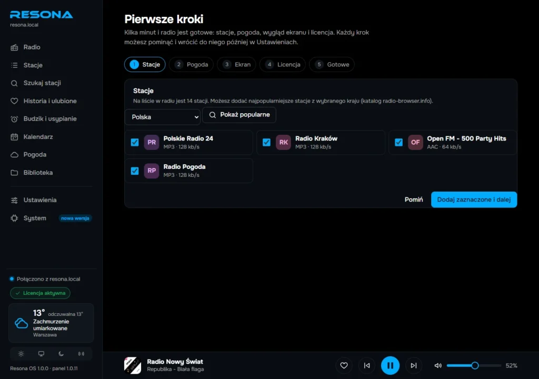The image size is (539, 379).
Task: Activate night mode with moon icon
Action: pos(61,354)
